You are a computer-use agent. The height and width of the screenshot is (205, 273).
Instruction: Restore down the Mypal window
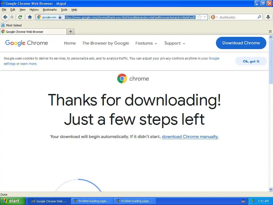click(263, 3)
